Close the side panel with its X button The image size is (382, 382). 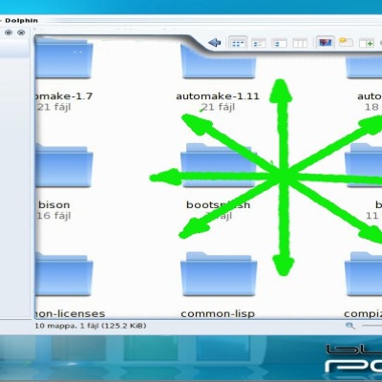click(x=21, y=32)
